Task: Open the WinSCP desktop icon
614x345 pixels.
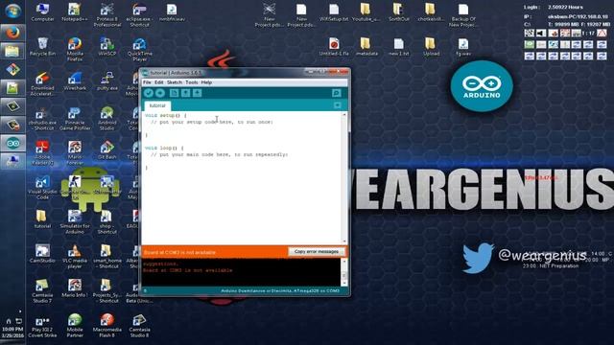Action: click(x=106, y=47)
